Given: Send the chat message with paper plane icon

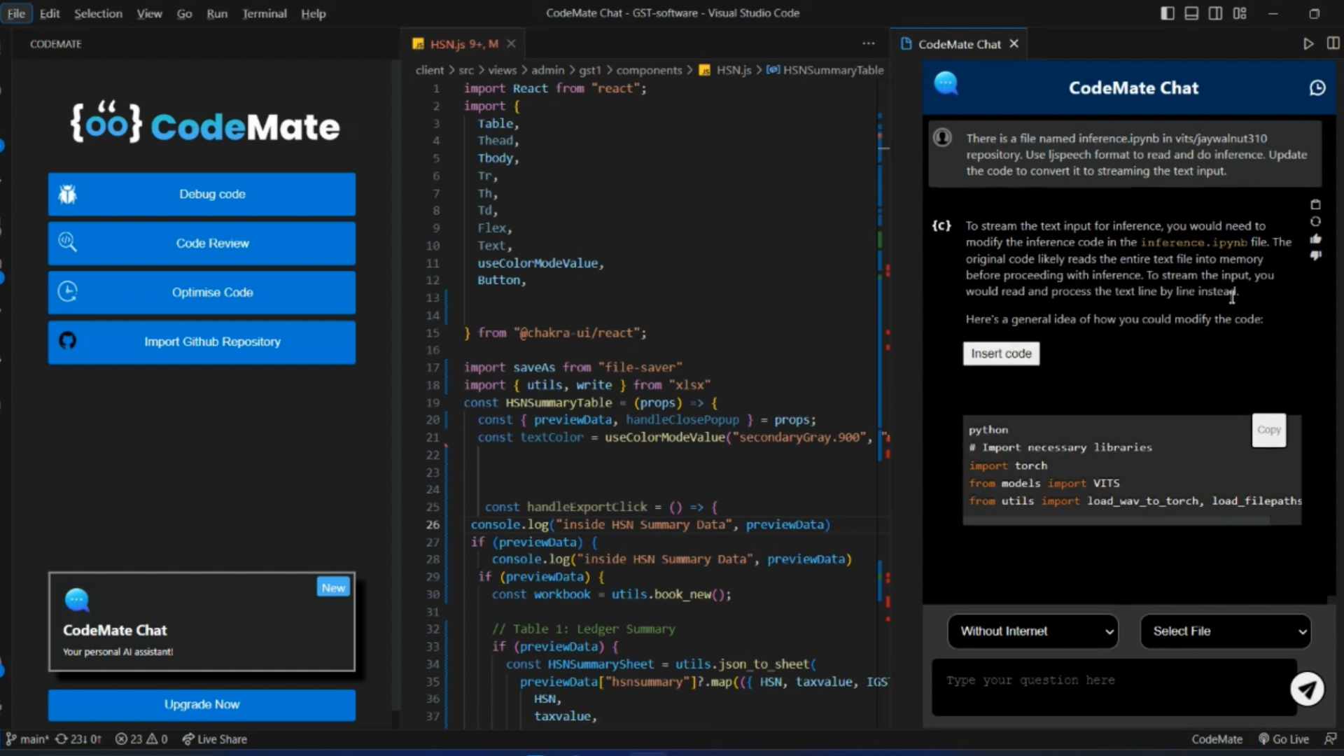Looking at the screenshot, I should [1307, 689].
